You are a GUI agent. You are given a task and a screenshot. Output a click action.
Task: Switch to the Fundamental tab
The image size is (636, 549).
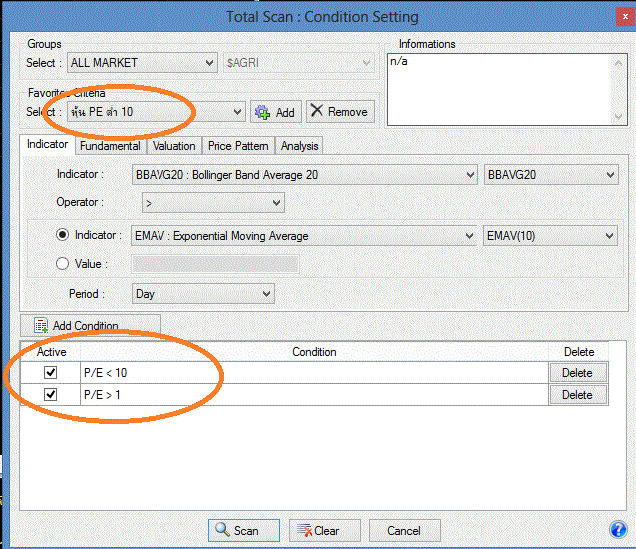point(110,146)
